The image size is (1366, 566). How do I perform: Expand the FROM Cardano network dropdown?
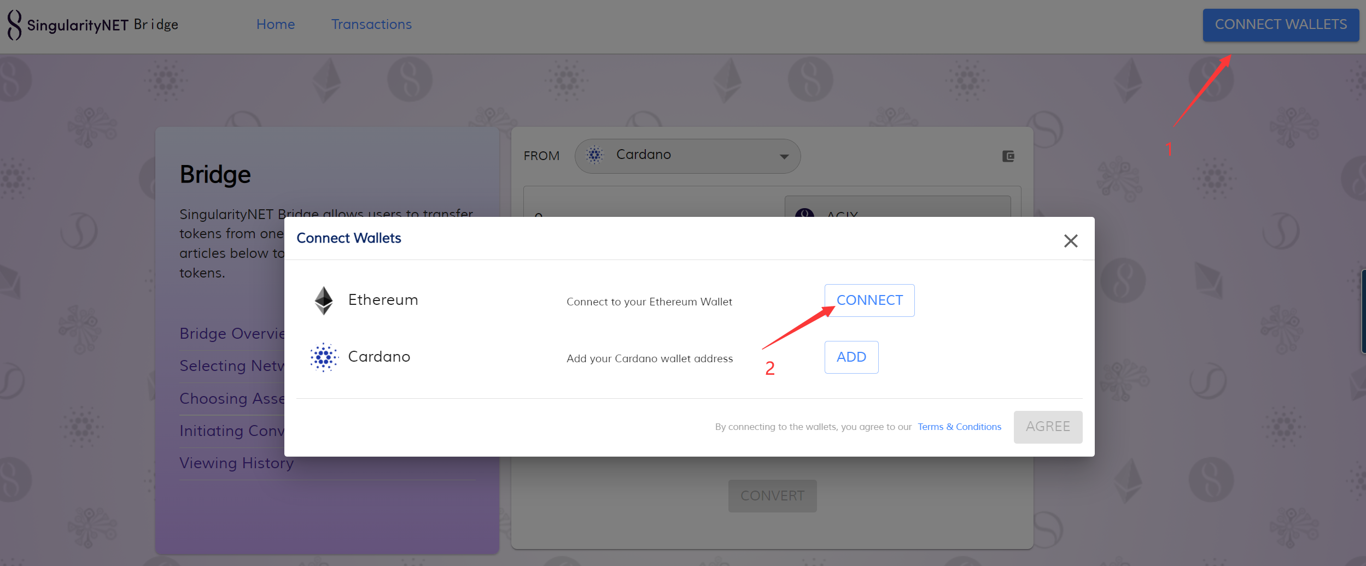687,156
